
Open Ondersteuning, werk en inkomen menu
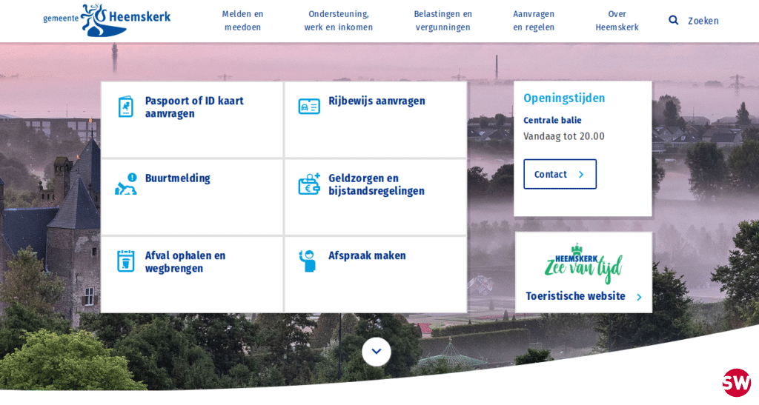point(339,21)
